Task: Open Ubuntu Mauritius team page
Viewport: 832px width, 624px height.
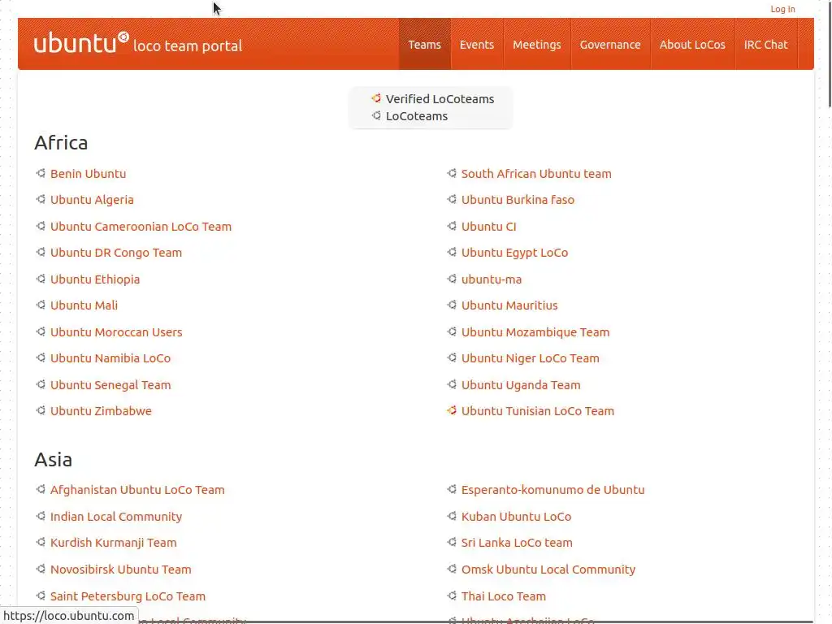Action: 509,305
